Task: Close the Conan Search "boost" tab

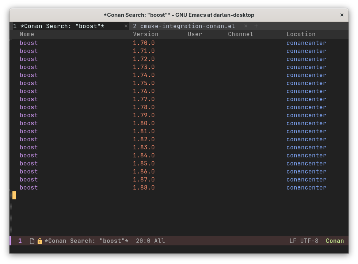Action: click(126, 26)
